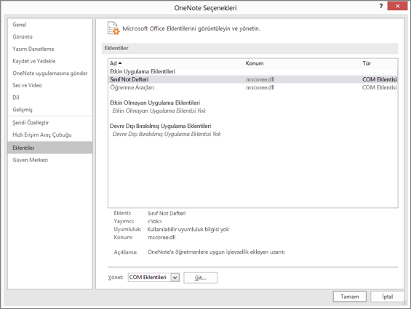
Task: Click the Tür column header
Action: [x=379, y=63]
